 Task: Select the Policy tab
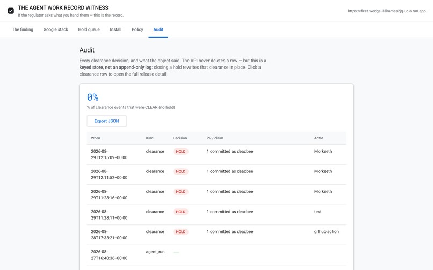coord(137,29)
